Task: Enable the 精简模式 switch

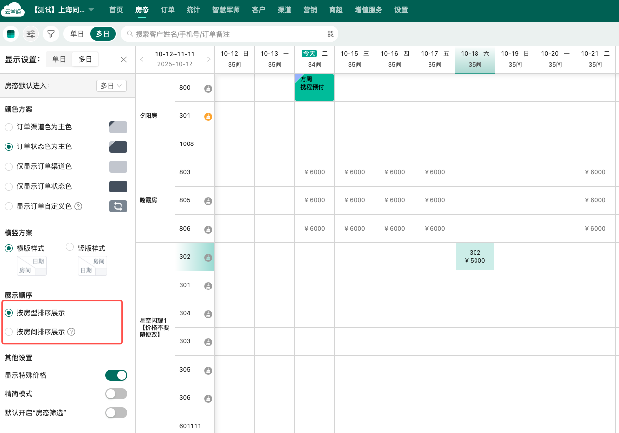Action: point(116,394)
